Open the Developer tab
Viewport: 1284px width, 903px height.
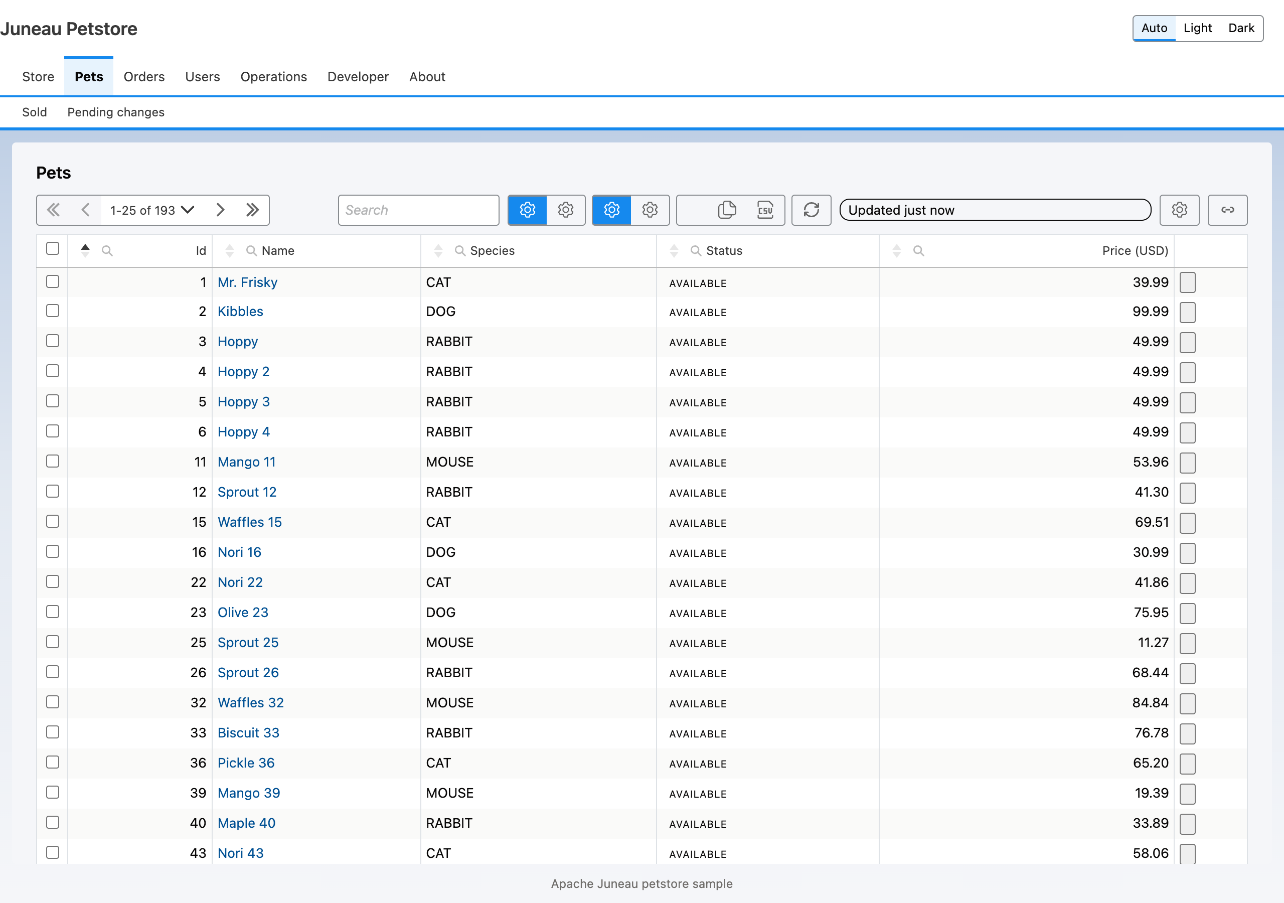tap(358, 77)
